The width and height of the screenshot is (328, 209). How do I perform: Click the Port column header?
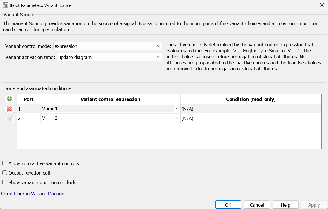[28, 99]
